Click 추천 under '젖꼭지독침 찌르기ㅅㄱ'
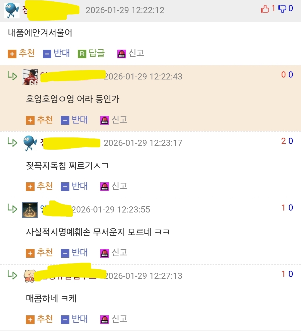 coord(39,186)
